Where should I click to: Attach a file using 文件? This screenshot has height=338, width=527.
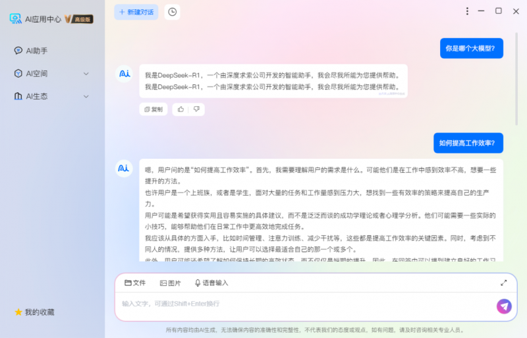135,283
